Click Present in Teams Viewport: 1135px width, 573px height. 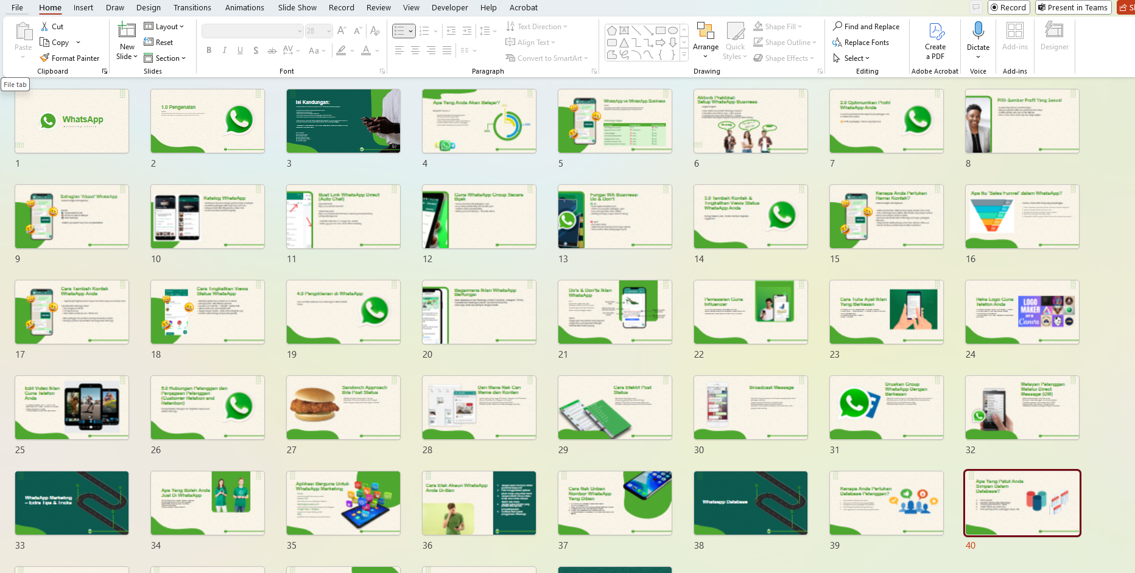coord(1073,7)
